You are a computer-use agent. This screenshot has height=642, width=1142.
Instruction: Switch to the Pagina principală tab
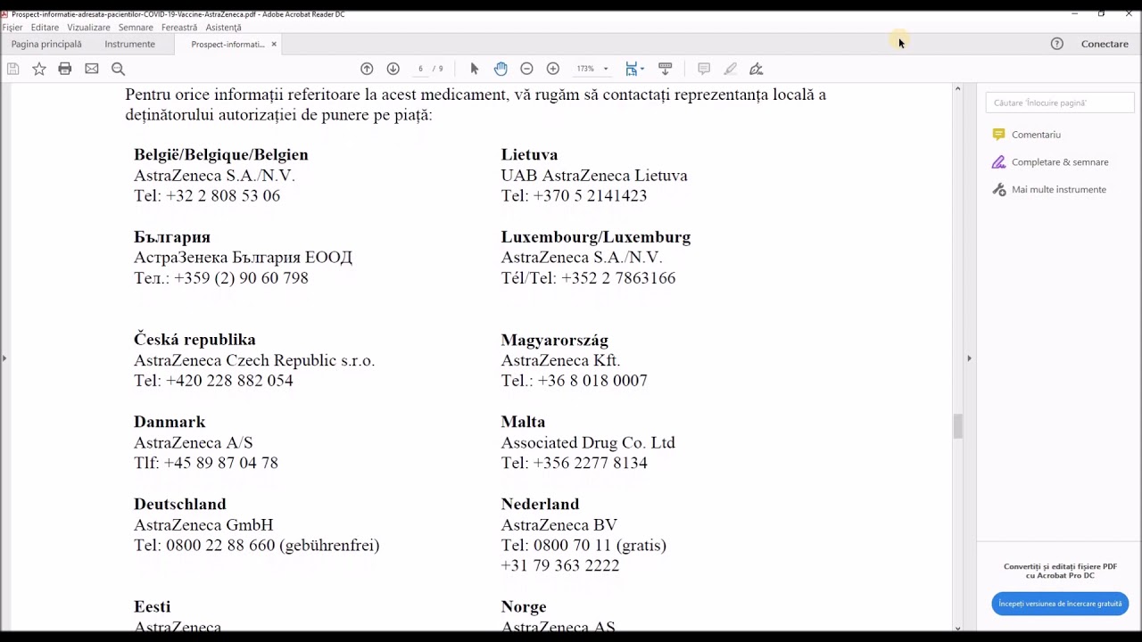[46, 44]
